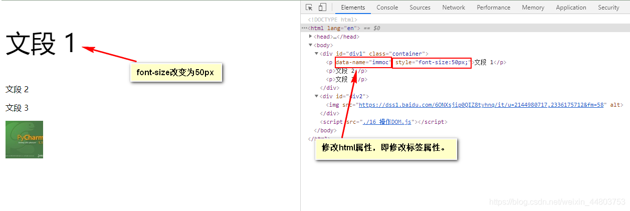
Task: Expand the head element node
Action: click(311, 37)
